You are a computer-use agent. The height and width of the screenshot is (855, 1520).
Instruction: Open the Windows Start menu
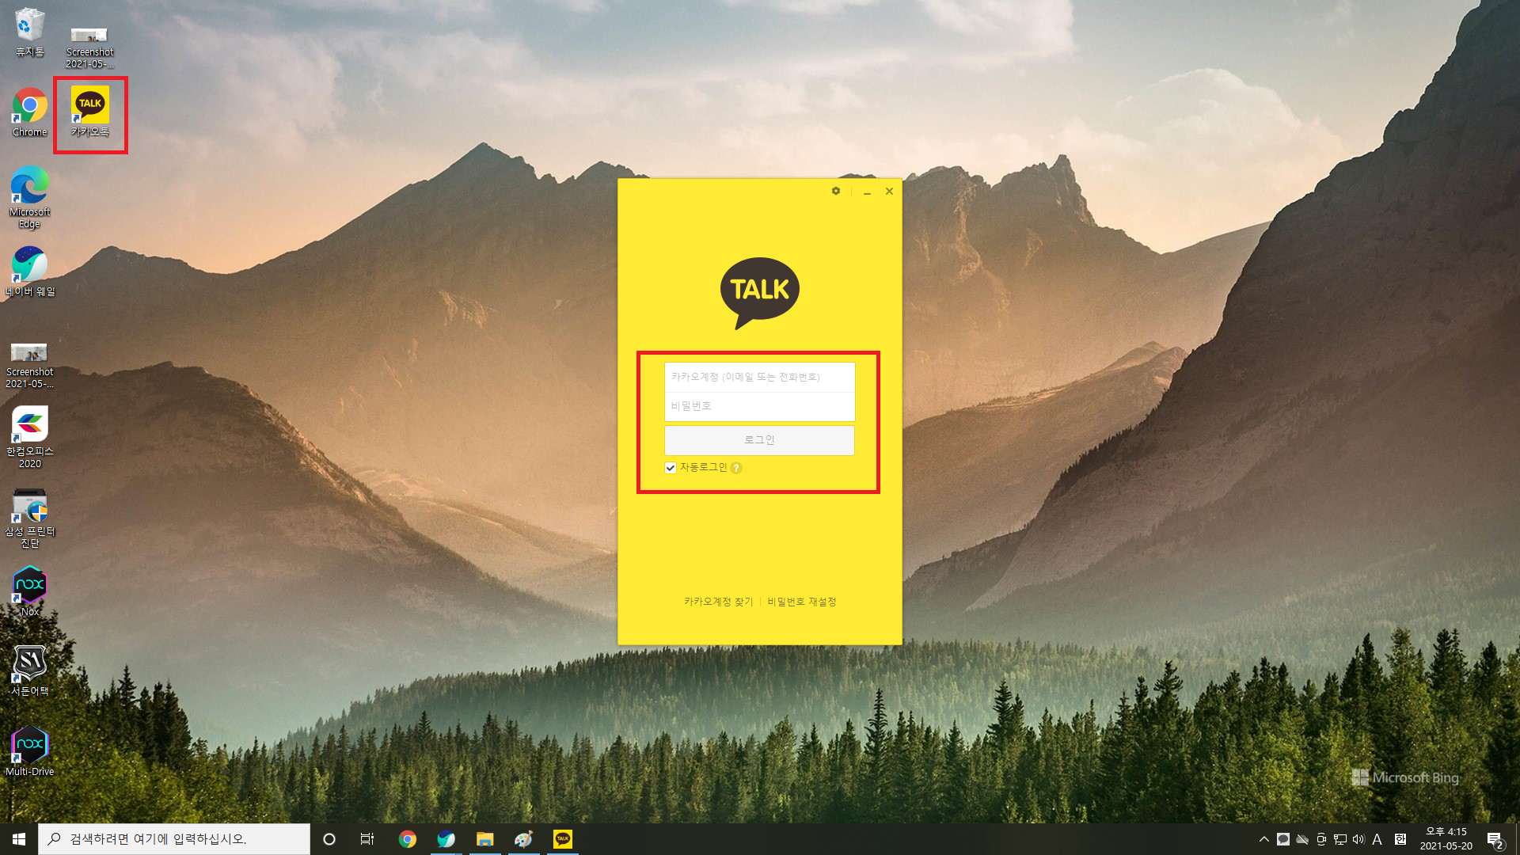19,839
